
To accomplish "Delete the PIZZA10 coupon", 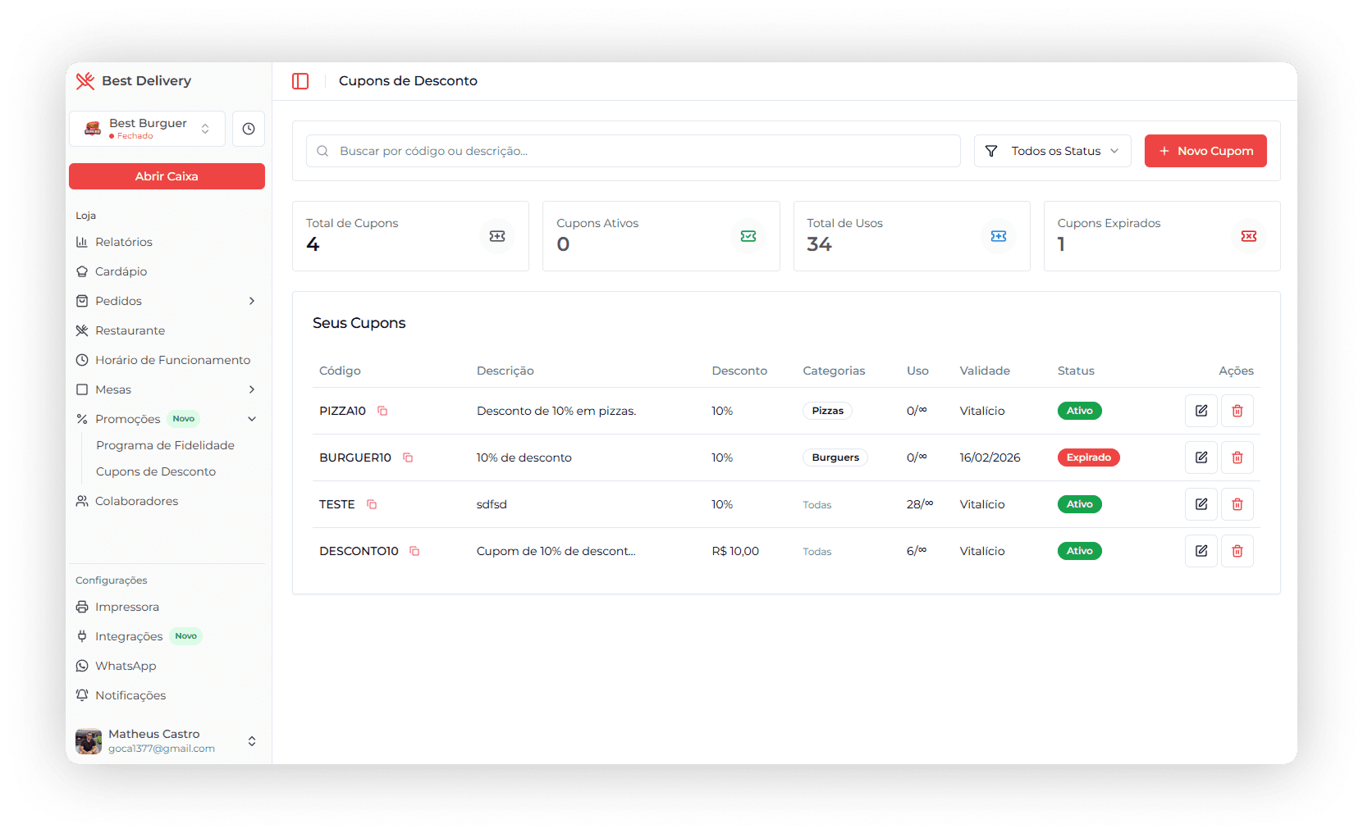I will 1237,411.
